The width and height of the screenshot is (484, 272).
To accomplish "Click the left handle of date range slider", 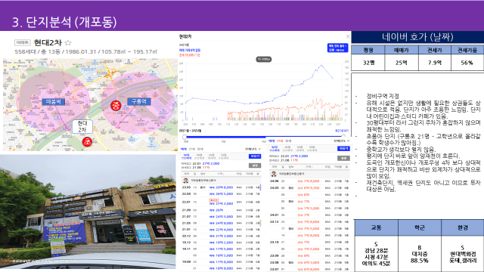I will (x=185, y=137).
